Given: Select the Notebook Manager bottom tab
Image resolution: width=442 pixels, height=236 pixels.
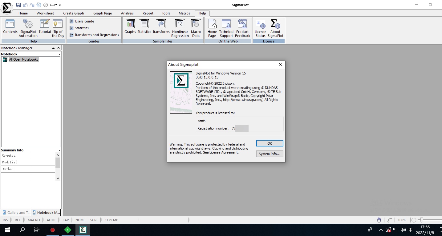Looking at the screenshot, I should point(46,213).
